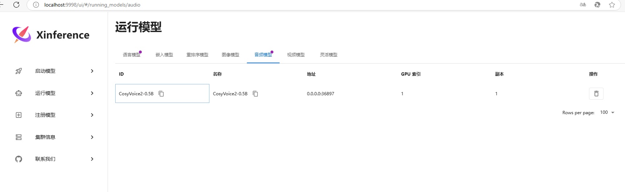Click the 运行模型 page heading

[x=139, y=27]
